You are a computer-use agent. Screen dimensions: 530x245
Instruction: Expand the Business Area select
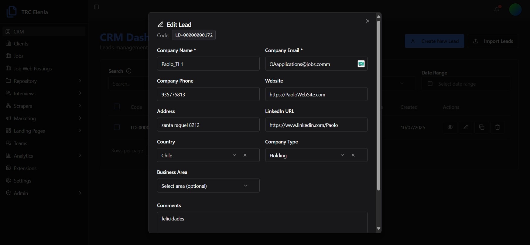(208, 186)
